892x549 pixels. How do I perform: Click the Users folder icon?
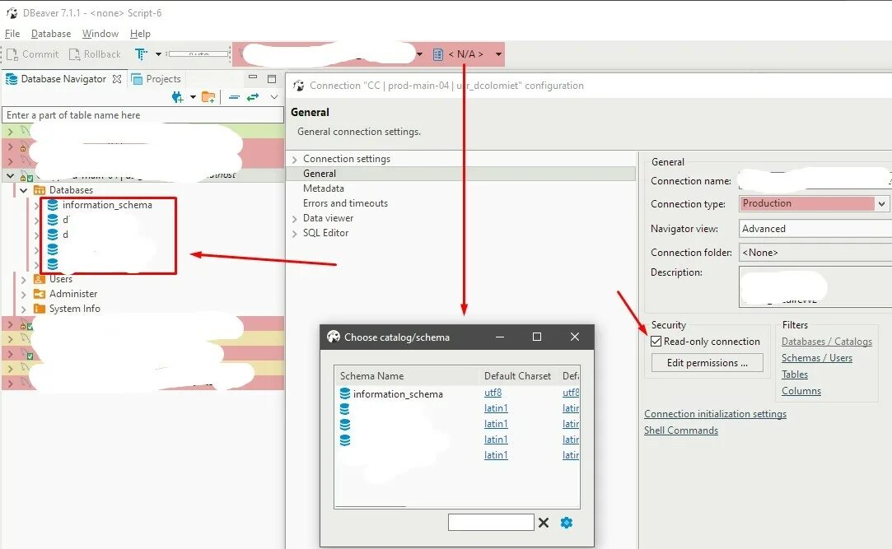tap(40, 279)
